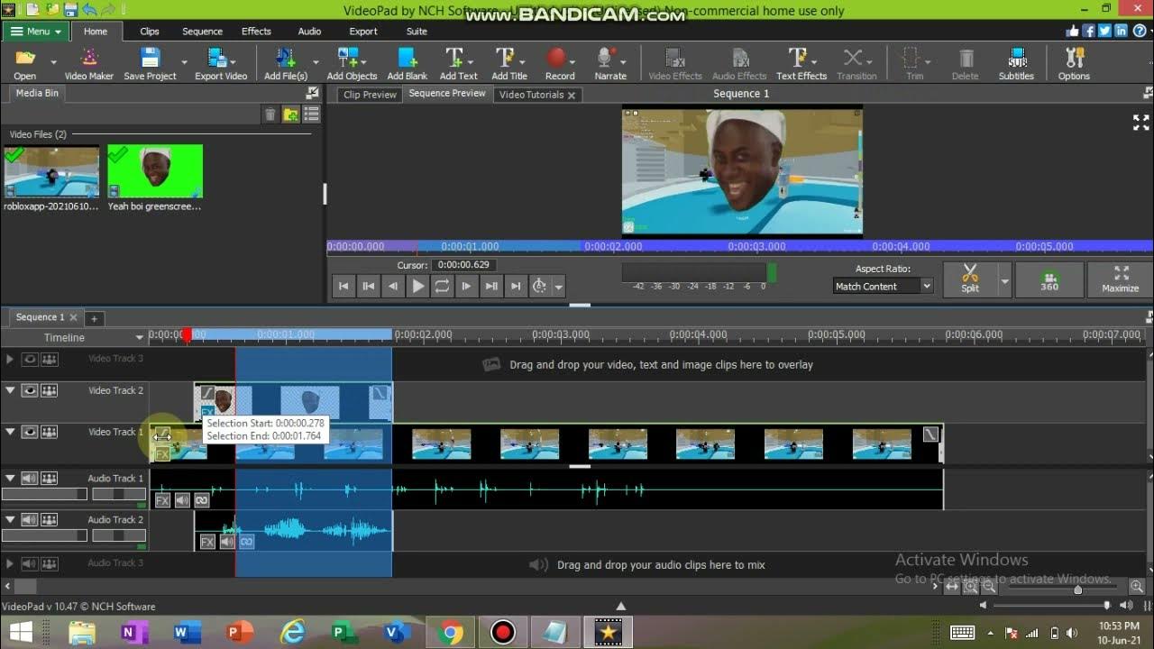This screenshot has width=1154, height=649.
Task: Maximize the sequence preview
Action: (1121, 279)
